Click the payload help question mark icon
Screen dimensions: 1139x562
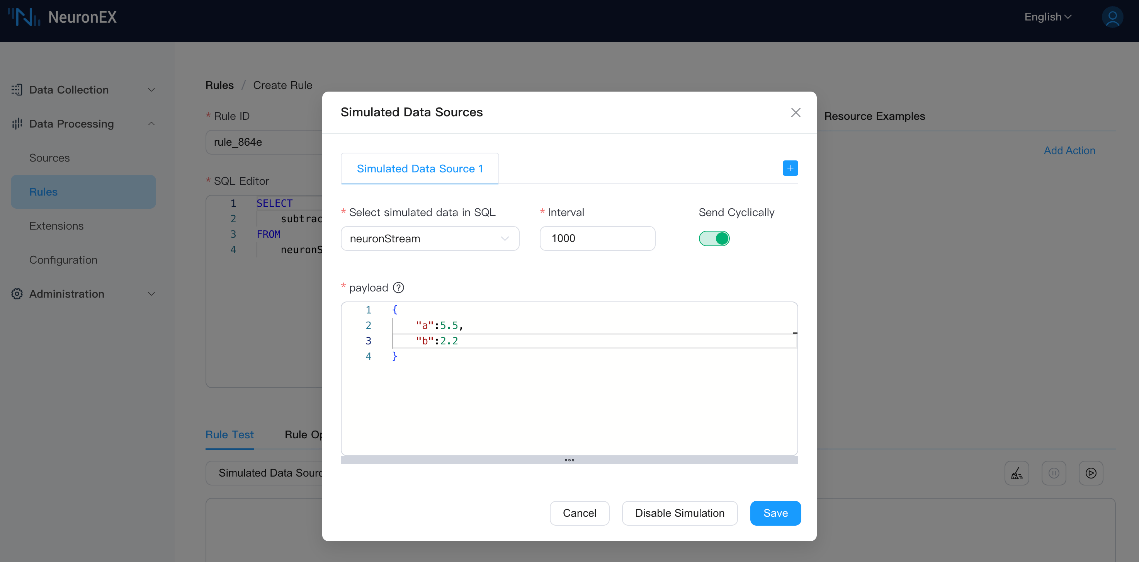(398, 288)
